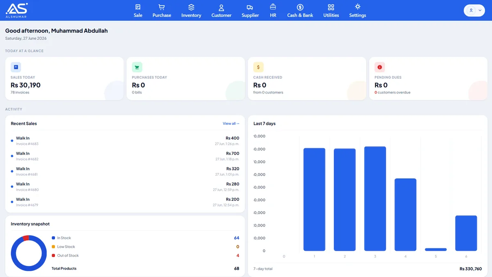
Task: Select the Cash & Bank menu label
Action: [300, 15]
